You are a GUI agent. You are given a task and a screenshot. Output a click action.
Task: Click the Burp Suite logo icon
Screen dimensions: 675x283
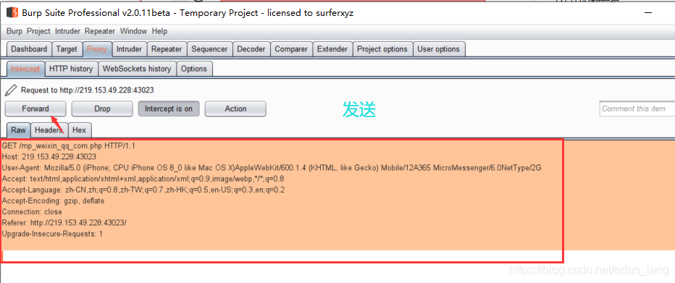pyautogui.click(x=12, y=12)
